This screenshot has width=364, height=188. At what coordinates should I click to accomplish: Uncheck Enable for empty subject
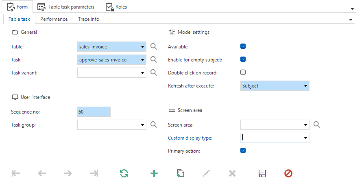243,59
